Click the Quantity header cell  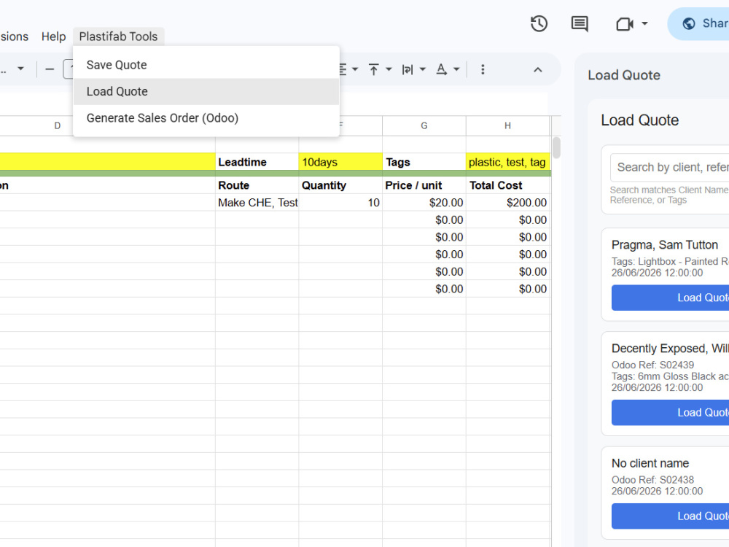click(x=340, y=185)
